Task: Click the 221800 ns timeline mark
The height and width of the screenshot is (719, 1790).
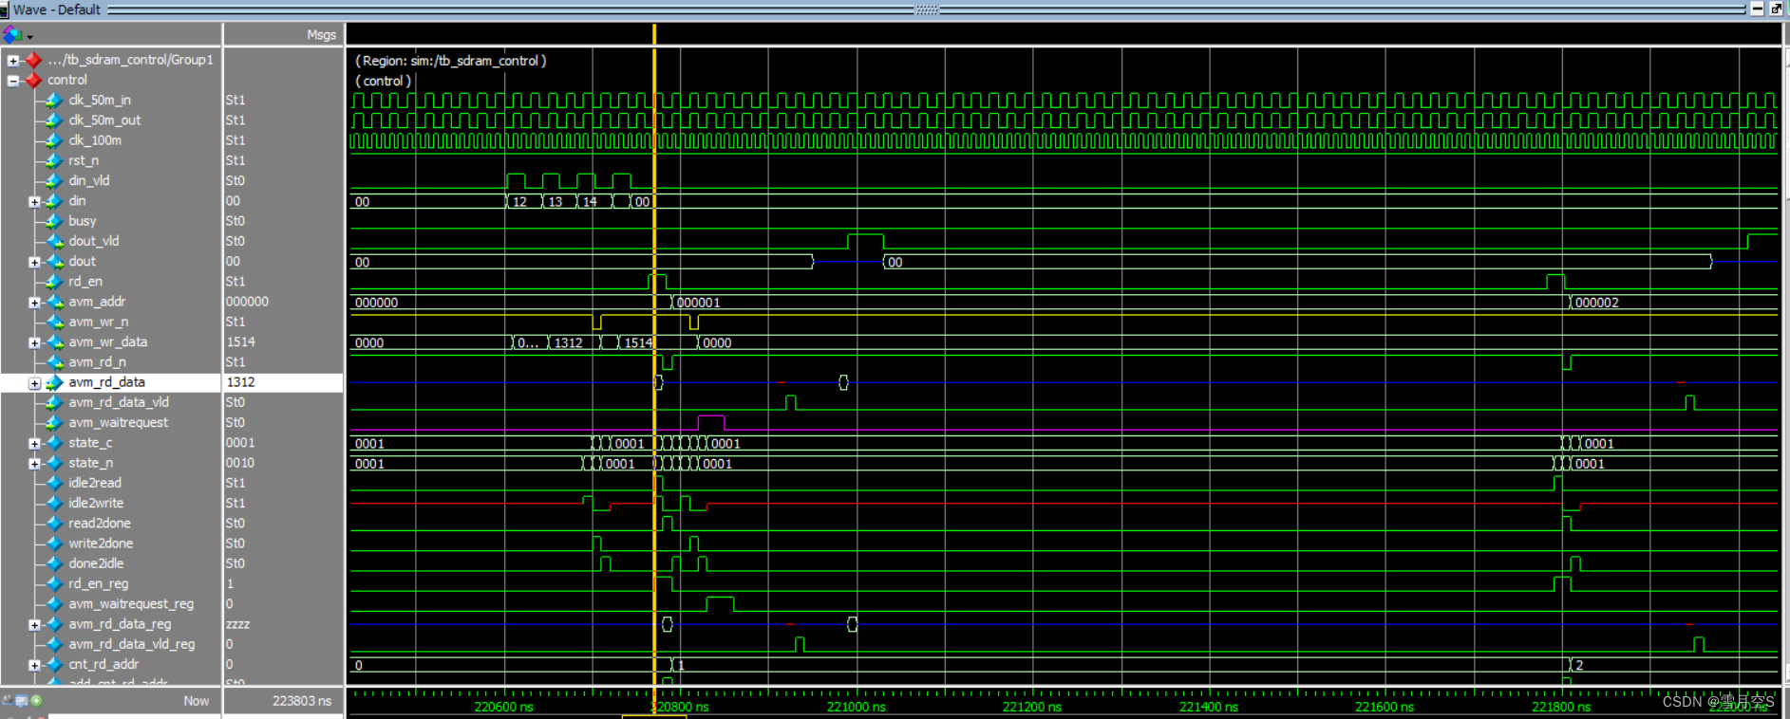Action: (x=1560, y=707)
